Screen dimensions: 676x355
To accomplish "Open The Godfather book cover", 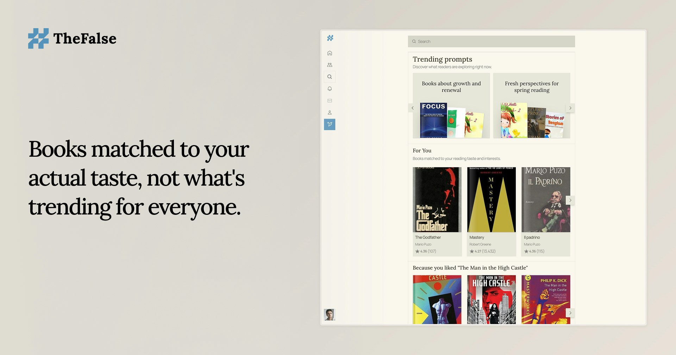I will (x=437, y=200).
